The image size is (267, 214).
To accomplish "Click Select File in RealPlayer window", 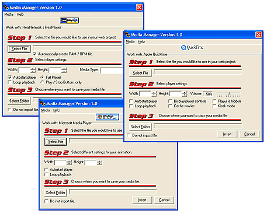I will [19, 49].
